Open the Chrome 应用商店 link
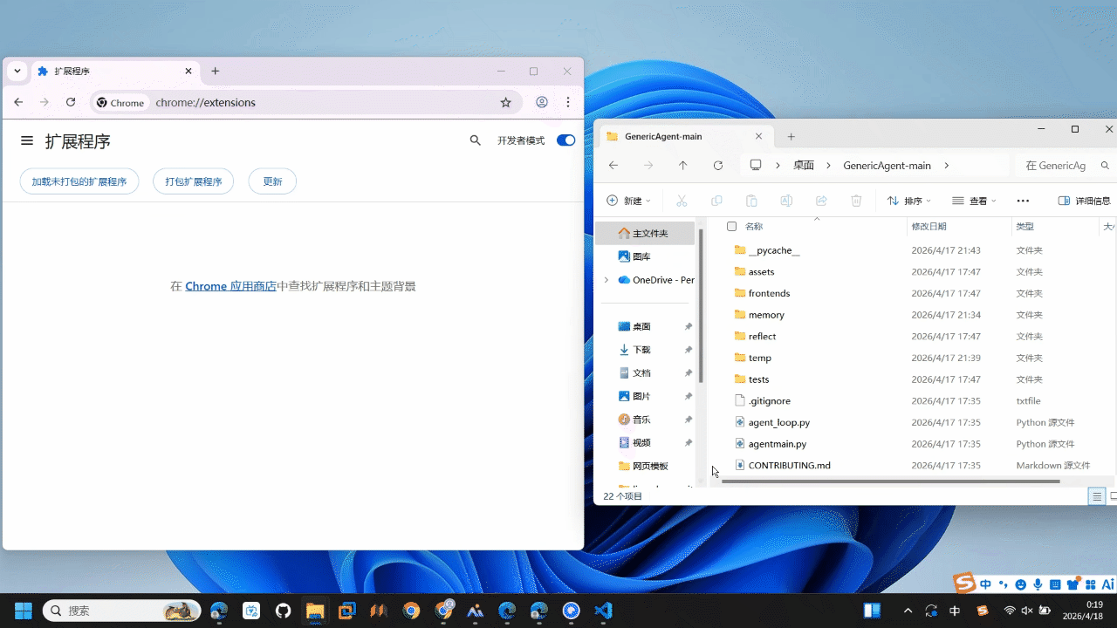This screenshot has width=1117, height=628. pos(230,286)
